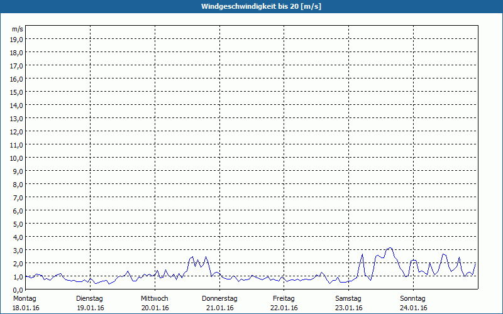This screenshot has height=314, width=503.
Task: Select the 'Mittwoch' day label
Action: pos(154,299)
